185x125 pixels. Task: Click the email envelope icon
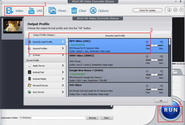pyautogui.click(x=175, y=10)
